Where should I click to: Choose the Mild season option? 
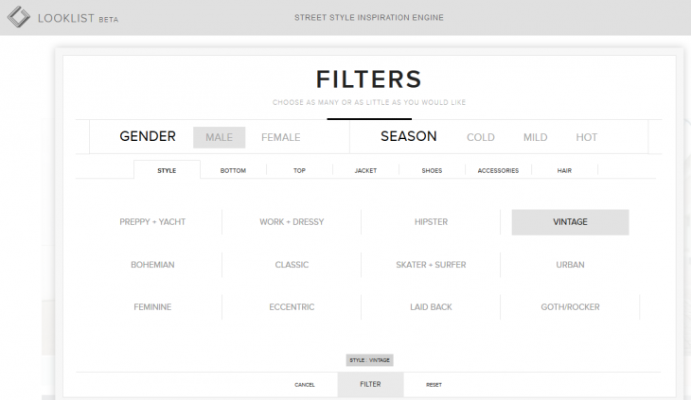click(x=535, y=137)
